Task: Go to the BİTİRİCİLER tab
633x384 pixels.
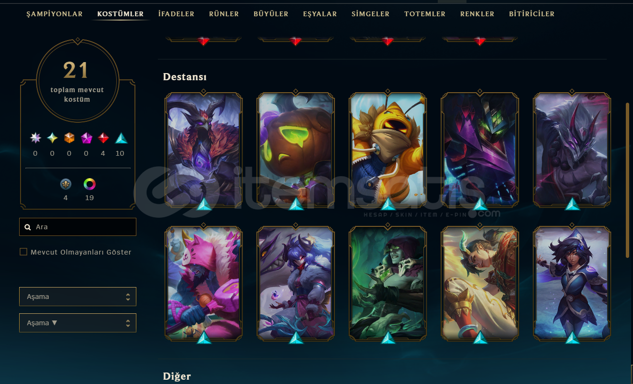Action: point(532,14)
